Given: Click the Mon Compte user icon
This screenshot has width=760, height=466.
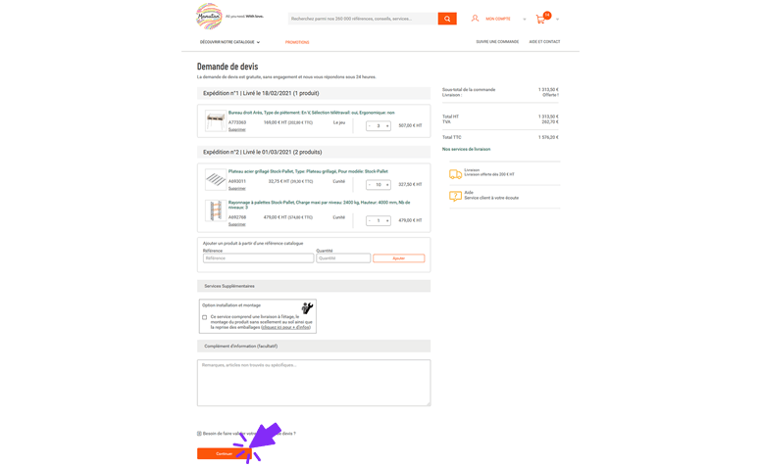Looking at the screenshot, I should 475,19.
